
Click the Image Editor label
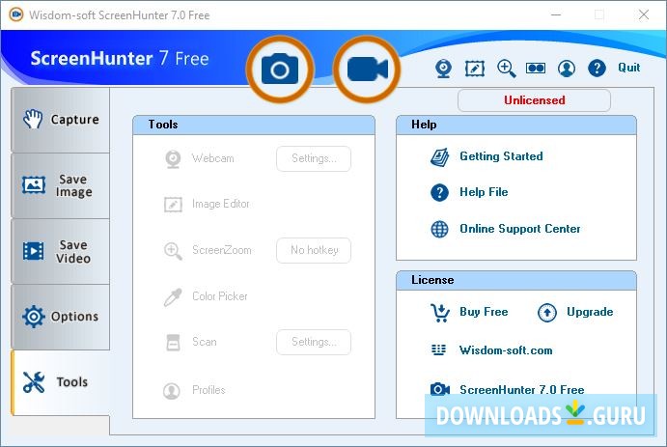tap(221, 204)
